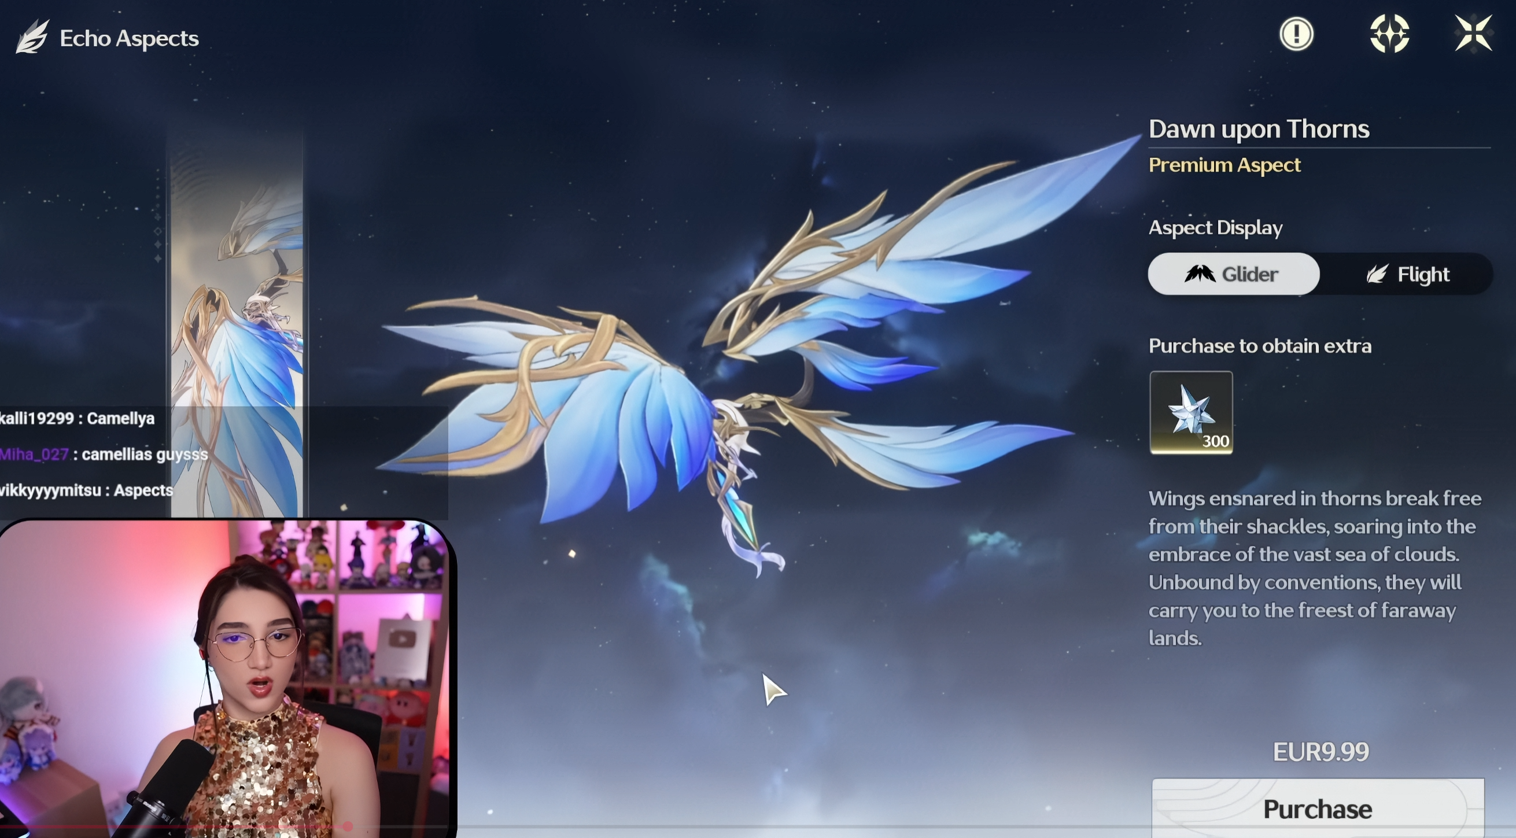Click purple chat username Miha_027

click(x=34, y=455)
